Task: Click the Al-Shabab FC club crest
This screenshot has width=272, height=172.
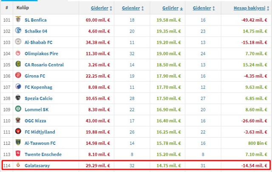Action: 18,42
